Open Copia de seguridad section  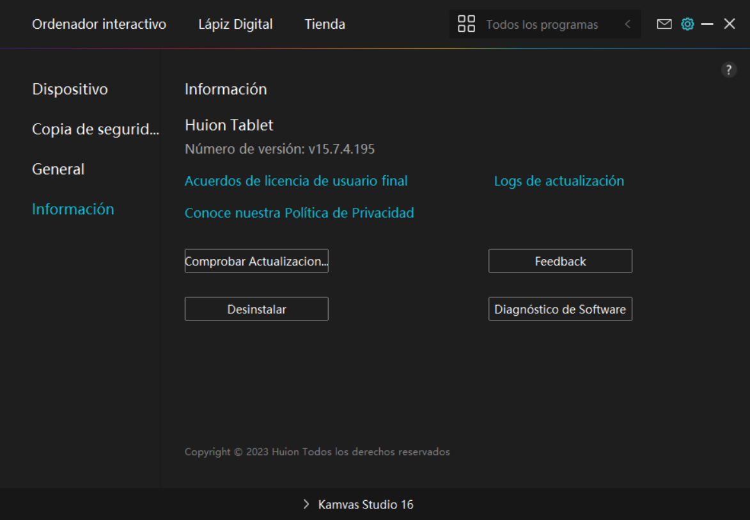point(95,129)
